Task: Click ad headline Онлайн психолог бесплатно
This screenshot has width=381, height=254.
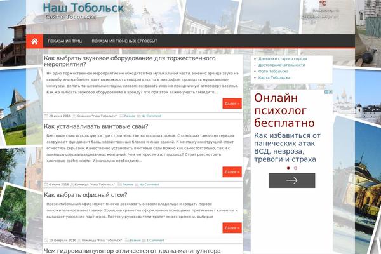Action: (284, 110)
